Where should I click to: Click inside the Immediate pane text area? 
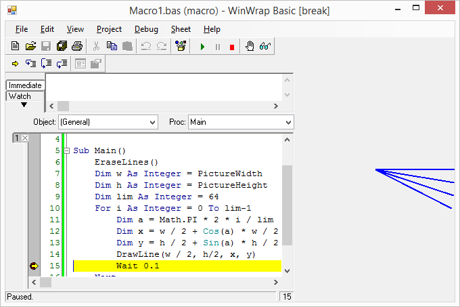(164, 87)
